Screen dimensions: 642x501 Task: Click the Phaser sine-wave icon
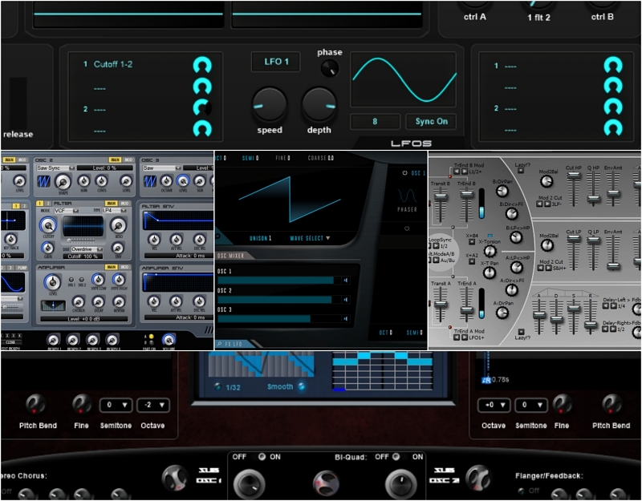(x=408, y=194)
